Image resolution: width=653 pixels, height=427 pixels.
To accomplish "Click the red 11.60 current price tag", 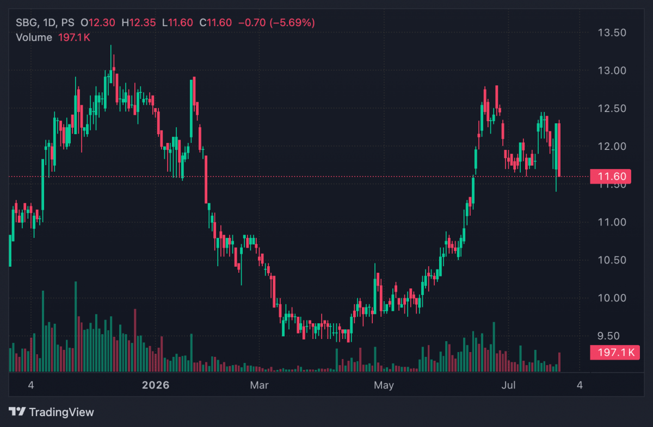I will pos(611,177).
